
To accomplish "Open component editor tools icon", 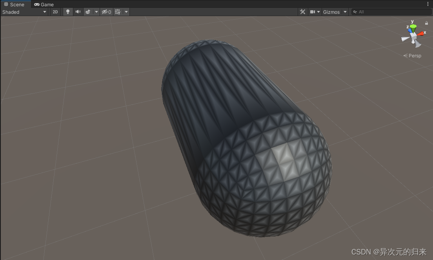I will 302,12.
